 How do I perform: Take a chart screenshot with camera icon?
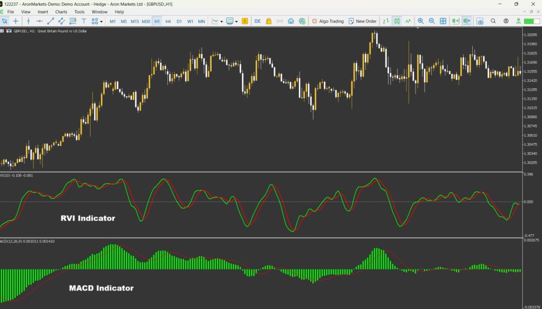[x=480, y=21]
